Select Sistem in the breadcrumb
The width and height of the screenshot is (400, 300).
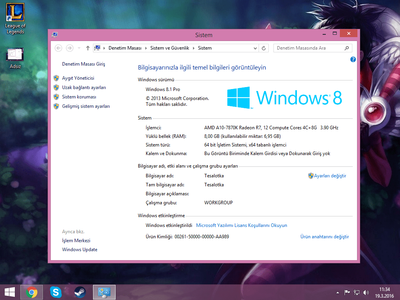click(205, 48)
